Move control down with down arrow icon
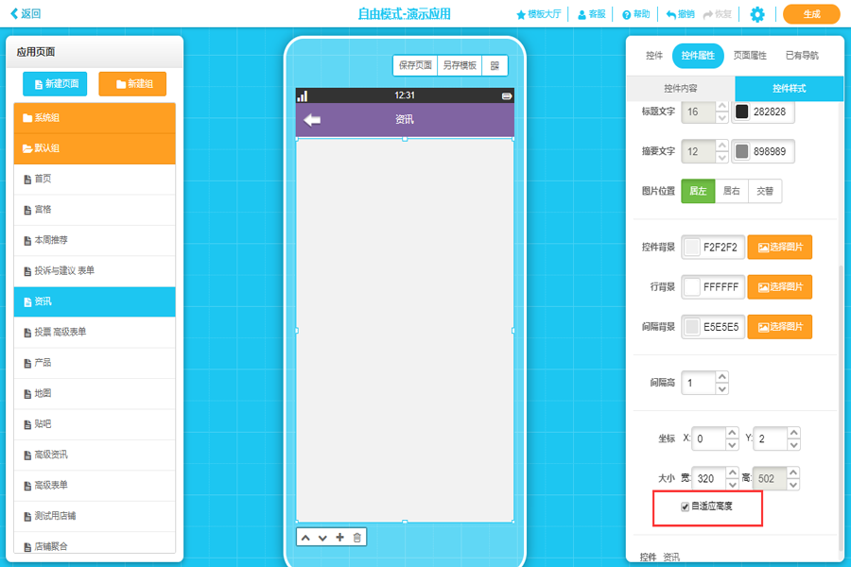 [322, 538]
